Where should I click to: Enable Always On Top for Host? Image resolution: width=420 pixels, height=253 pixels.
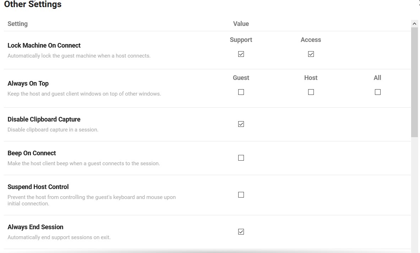coord(311,92)
